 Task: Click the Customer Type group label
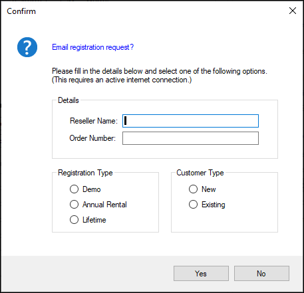[200, 173]
